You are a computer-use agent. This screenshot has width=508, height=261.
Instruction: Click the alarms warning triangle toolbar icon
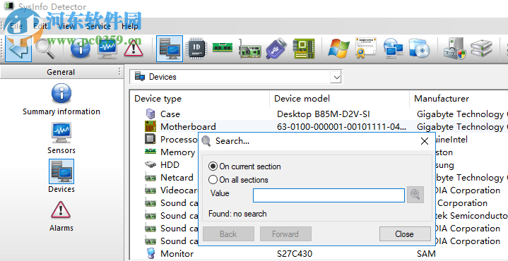[x=133, y=49]
